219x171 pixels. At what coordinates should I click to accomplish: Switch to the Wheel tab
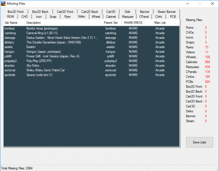pyautogui.click(x=96, y=17)
